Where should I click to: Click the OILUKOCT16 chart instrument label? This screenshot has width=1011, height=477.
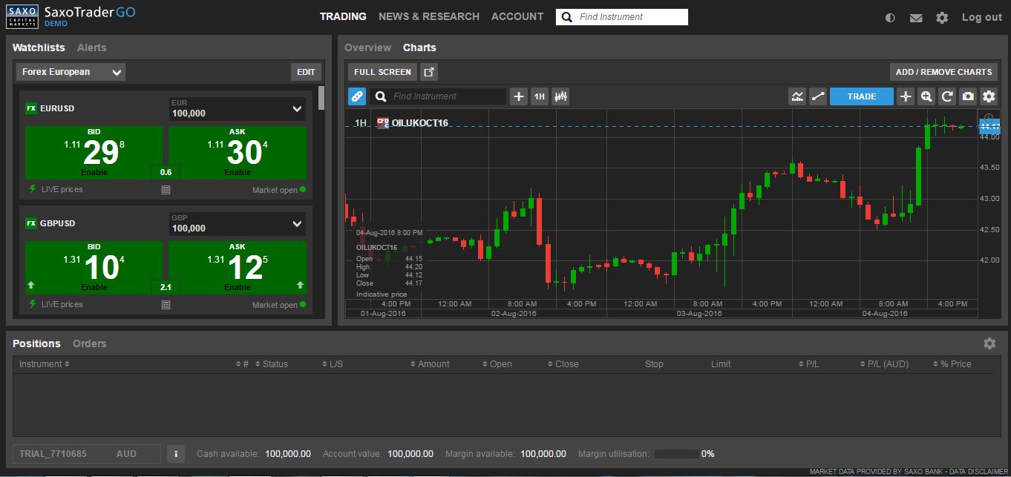coord(419,123)
